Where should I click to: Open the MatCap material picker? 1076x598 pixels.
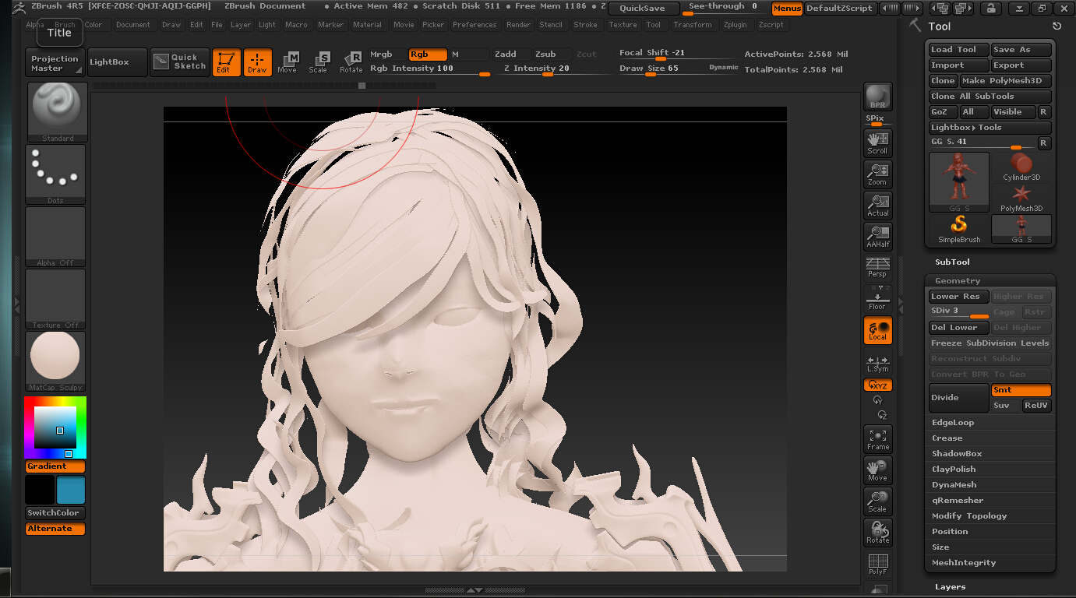(x=55, y=361)
